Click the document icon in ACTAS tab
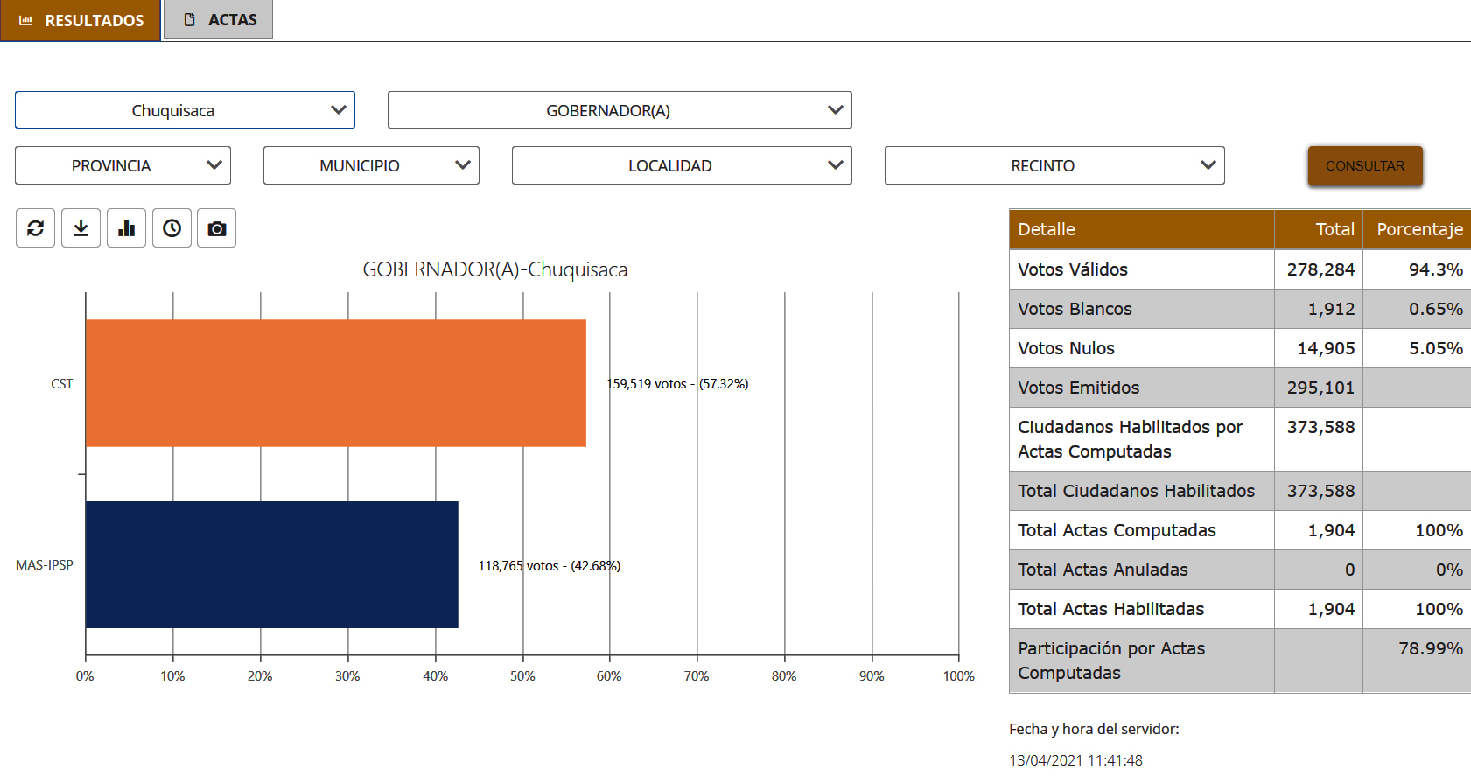The height and width of the screenshot is (776, 1471). click(x=189, y=20)
